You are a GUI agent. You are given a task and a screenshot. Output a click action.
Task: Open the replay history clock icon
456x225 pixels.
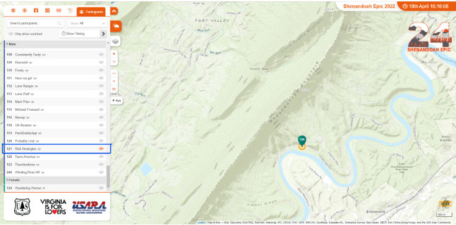69,11
